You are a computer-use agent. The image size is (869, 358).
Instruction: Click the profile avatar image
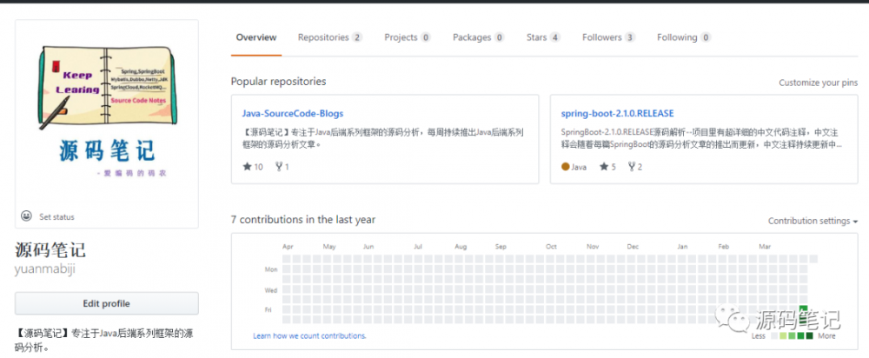pyautogui.click(x=106, y=111)
